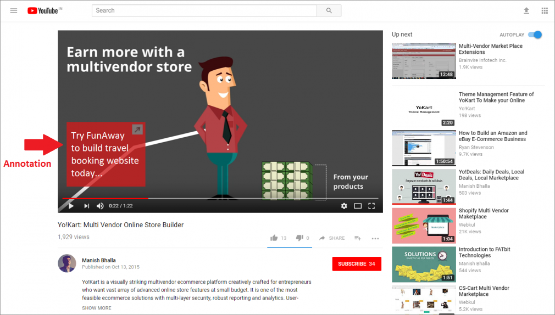Image resolution: width=555 pixels, height=315 pixels.
Task: Toggle the Autoplay switch
Action: pyautogui.click(x=535, y=35)
